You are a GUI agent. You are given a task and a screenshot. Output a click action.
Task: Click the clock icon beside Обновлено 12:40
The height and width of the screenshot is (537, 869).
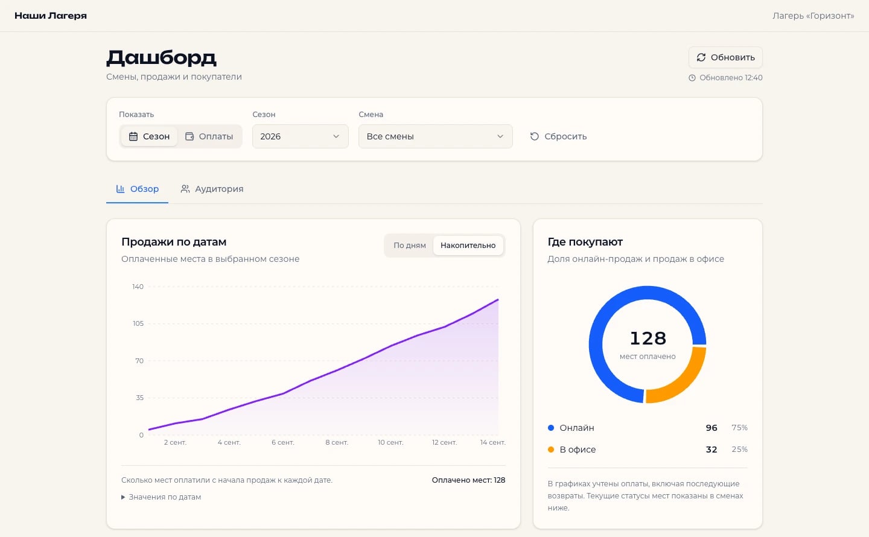(x=692, y=78)
